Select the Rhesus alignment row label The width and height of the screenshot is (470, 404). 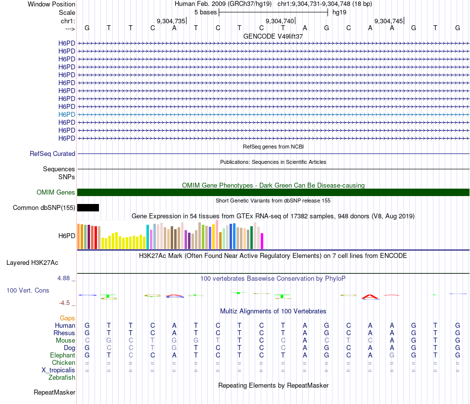pyautogui.click(x=64, y=333)
